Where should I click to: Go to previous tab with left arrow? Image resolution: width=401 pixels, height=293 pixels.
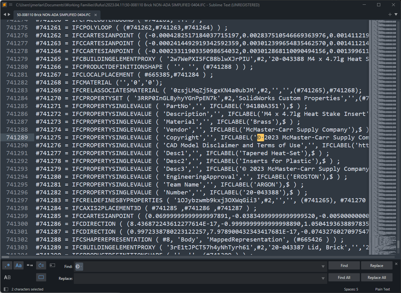5,15
